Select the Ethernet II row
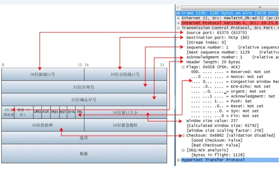The image size is (279, 172). [x=230, y=18]
